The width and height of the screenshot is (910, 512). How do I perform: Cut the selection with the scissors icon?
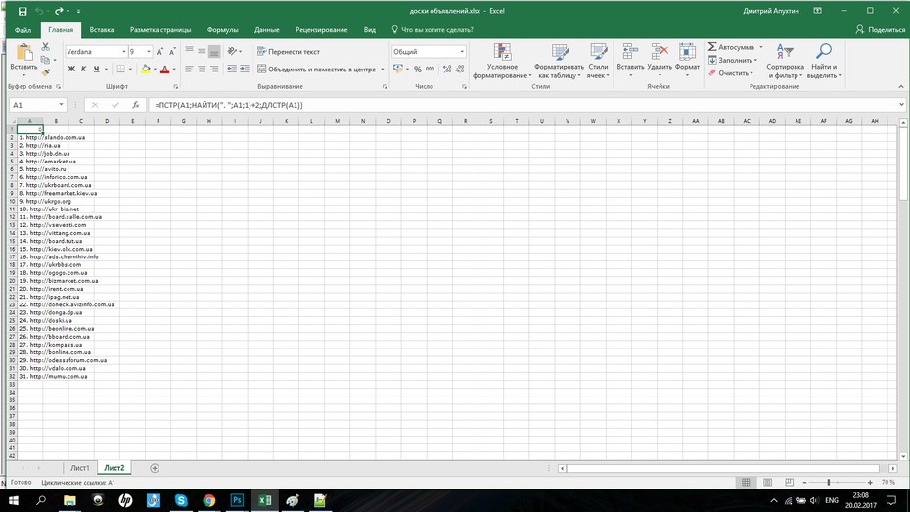pyautogui.click(x=45, y=46)
